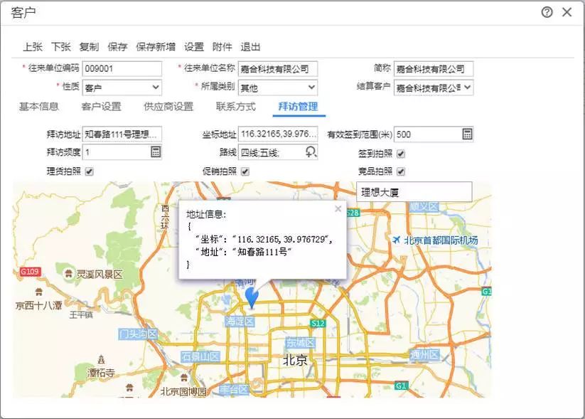Click 保存新增 in the toolbar
The height and width of the screenshot is (419, 585).
156,47
